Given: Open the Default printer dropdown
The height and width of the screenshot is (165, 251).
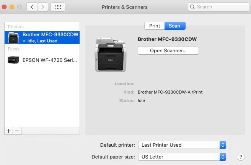Looking at the screenshot, I should tap(182, 145).
